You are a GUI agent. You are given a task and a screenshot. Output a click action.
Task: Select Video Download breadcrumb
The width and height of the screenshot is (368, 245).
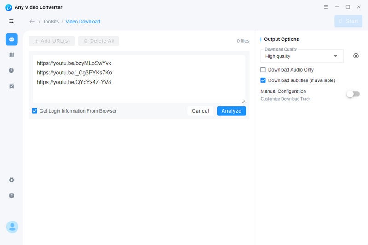coord(83,22)
